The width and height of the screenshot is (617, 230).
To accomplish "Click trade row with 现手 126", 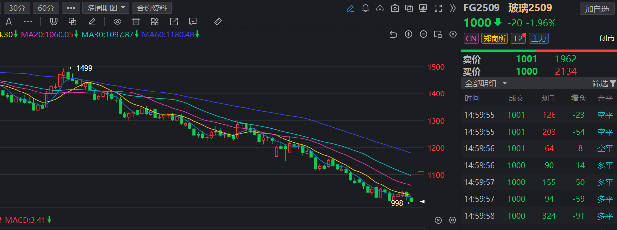I will (x=539, y=115).
